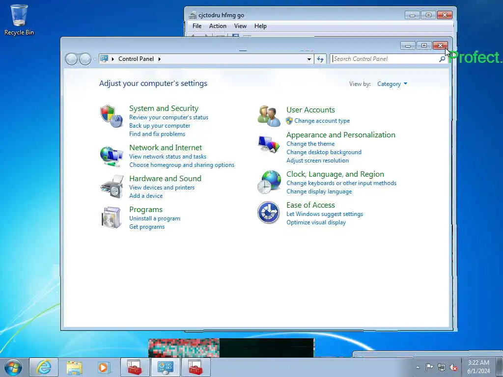Open Windows Media Player from the taskbar

pyautogui.click(x=104, y=367)
